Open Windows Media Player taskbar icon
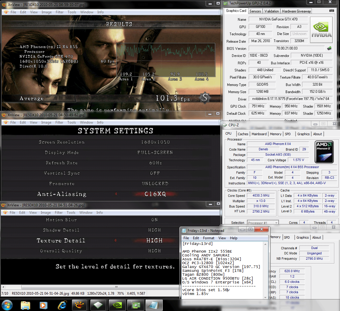 click(x=43, y=305)
